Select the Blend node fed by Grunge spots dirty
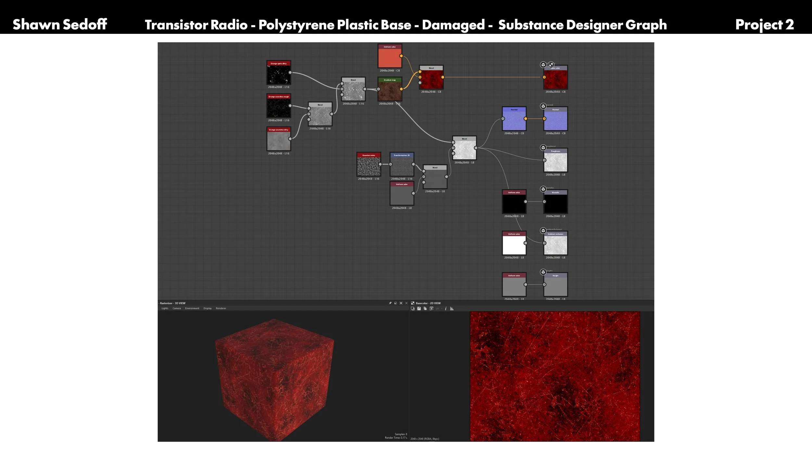 pos(353,89)
